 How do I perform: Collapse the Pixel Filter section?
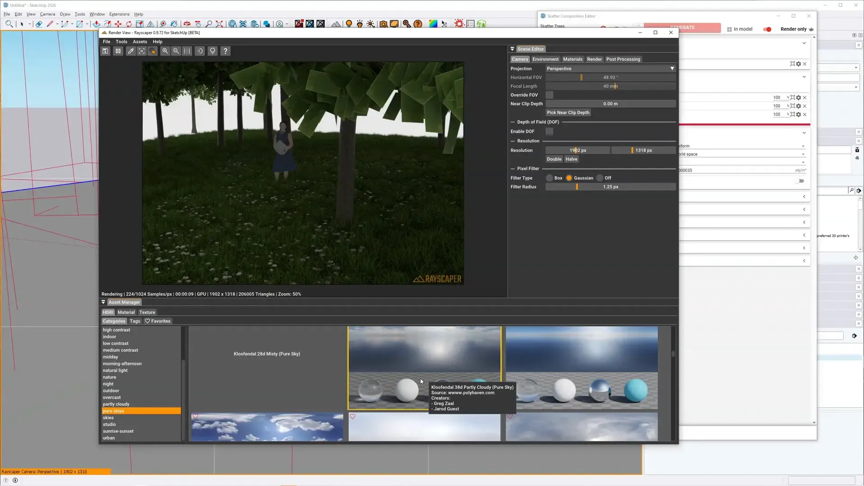click(x=513, y=169)
